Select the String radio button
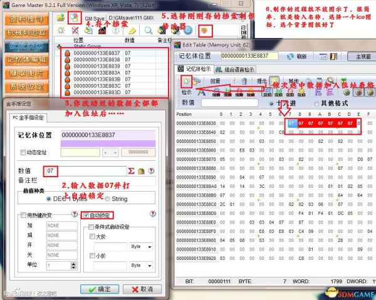Image resolution: width=376 pixels, height=300 pixels. (107, 199)
